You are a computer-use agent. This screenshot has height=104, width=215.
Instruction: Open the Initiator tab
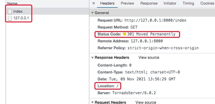170,3
